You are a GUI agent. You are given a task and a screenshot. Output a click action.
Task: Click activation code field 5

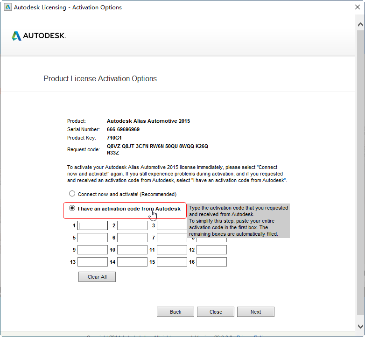coord(92,238)
